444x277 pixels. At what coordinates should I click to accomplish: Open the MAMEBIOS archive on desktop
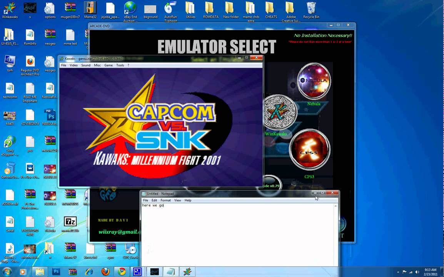pyautogui.click(x=70, y=197)
